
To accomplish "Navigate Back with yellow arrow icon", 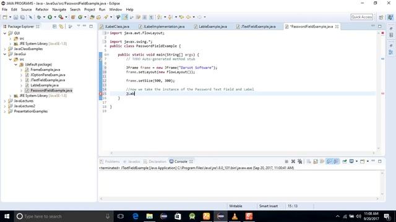I will click(188, 17).
